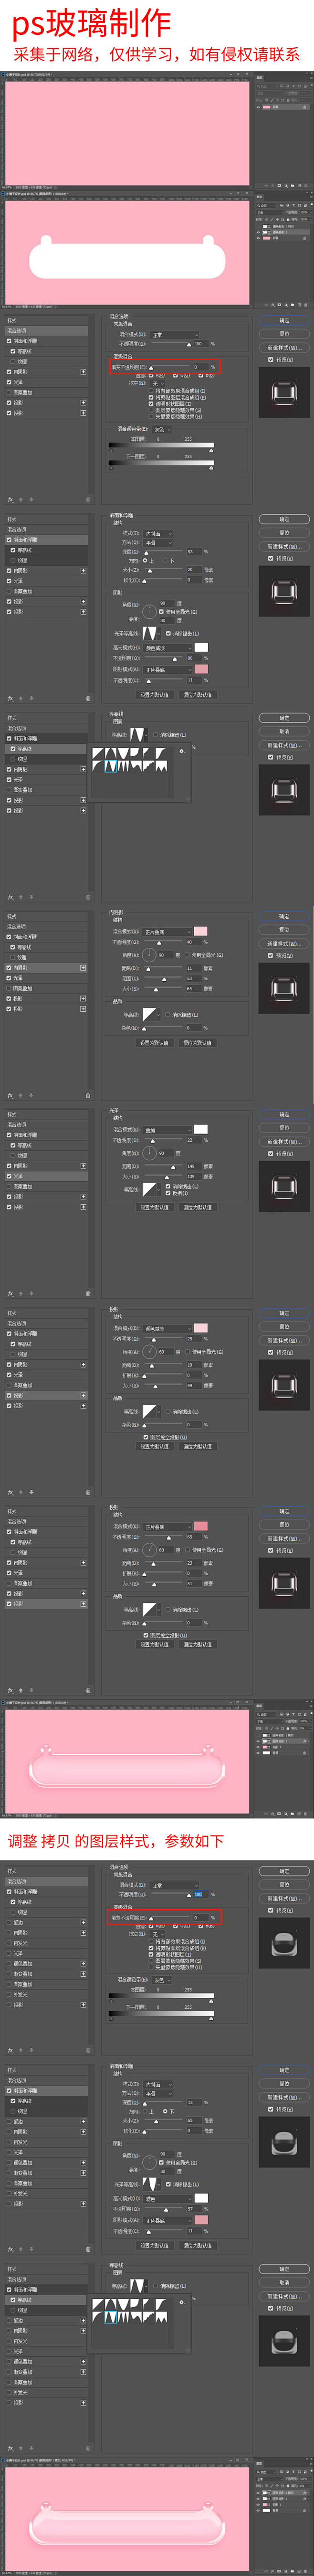Select 等高线 entry in Satin dialog's style list
314x2576 pixels.
tap(46, 1146)
